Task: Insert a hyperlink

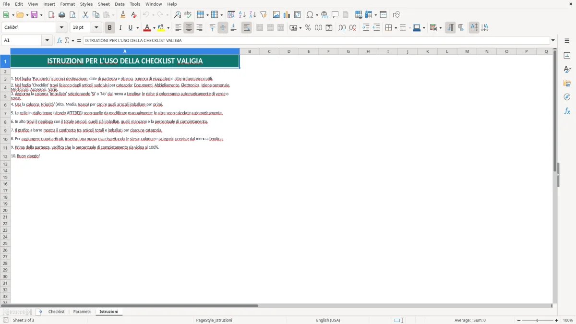Action: tap(324, 15)
